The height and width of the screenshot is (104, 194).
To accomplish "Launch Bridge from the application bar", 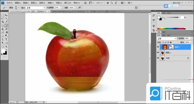I will [x=85, y=3].
